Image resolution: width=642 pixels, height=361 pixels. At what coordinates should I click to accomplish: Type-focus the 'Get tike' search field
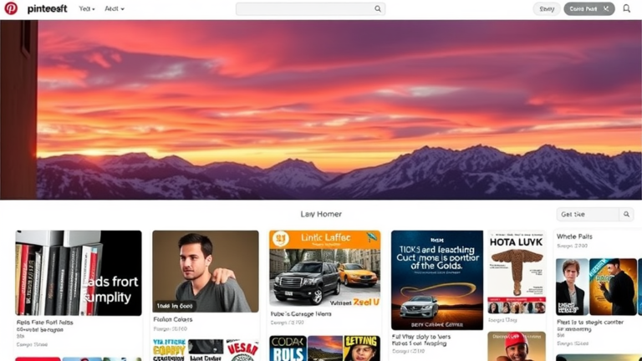click(x=588, y=215)
